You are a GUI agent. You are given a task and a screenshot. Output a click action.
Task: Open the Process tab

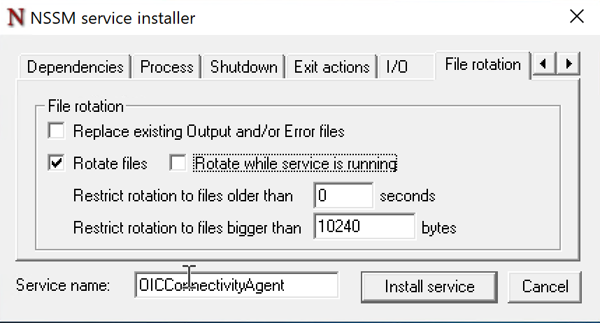(166, 67)
